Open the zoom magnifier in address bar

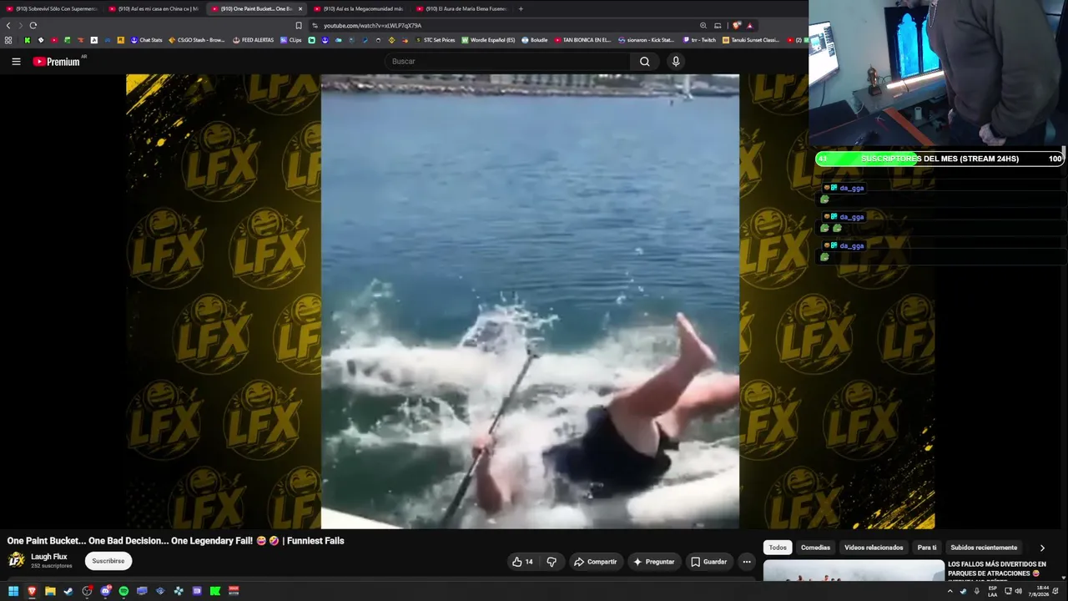pos(703,25)
